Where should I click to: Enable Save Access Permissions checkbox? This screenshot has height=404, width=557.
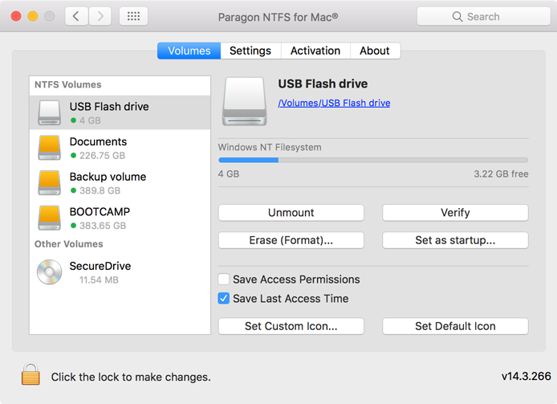click(224, 280)
